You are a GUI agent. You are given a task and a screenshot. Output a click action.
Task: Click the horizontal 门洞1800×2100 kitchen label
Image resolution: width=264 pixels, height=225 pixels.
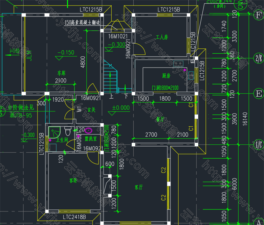click(x=165, y=88)
